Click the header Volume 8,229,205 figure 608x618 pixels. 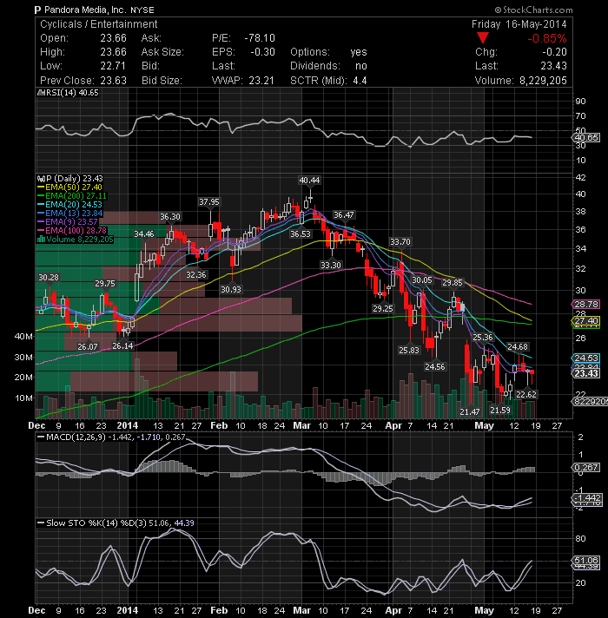click(x=543, y=81)
